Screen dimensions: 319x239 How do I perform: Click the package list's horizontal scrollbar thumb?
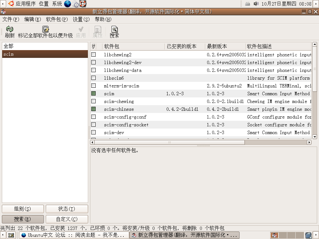pyautogui.click(x=169, y=142)
